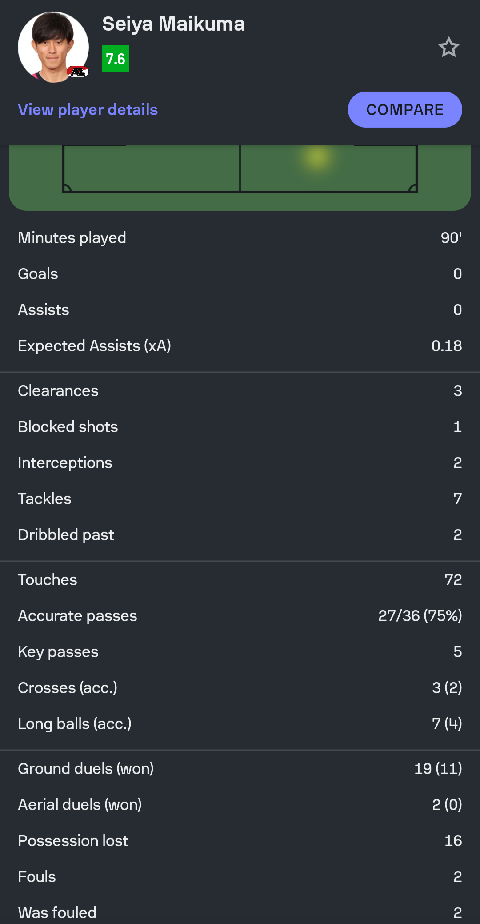Viewport: 480px width, 924px height.
Task: Tap the yellow heatmap hotspot
Action: [x=317, y=158]
